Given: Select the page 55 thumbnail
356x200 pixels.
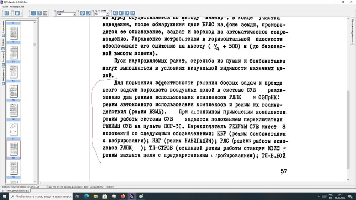Looking at the screenshot, I should [x=14, y=92].
